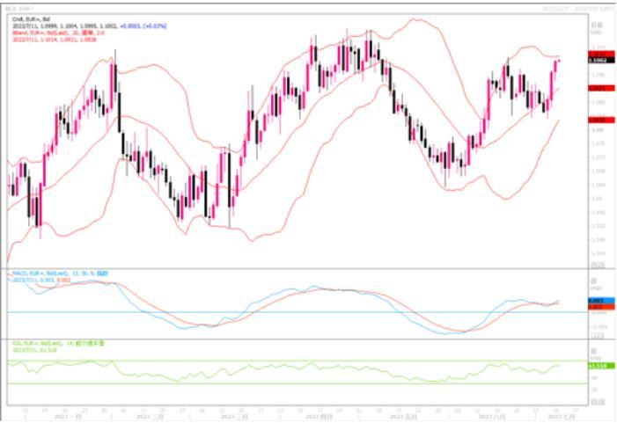The height and width of the screenshot is (423, 617).
Task: Click the red middle-band tag 1.0921
Action: click(x=600, y=89)
